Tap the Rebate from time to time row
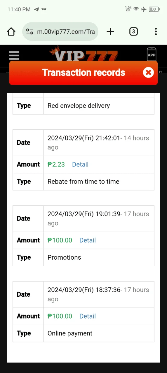 pyautogui.click(x=83, y=182)
